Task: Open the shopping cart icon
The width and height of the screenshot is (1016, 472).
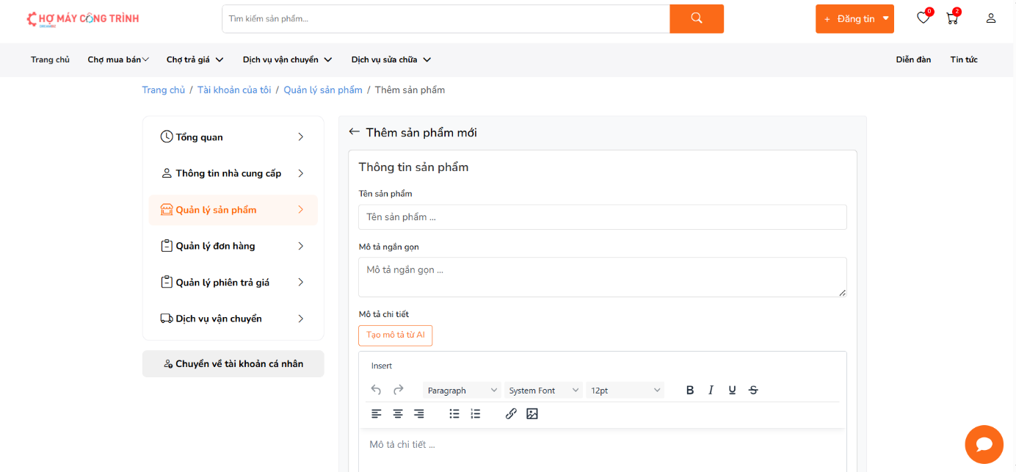Action: pyautogui.click(x=952, y=19)
